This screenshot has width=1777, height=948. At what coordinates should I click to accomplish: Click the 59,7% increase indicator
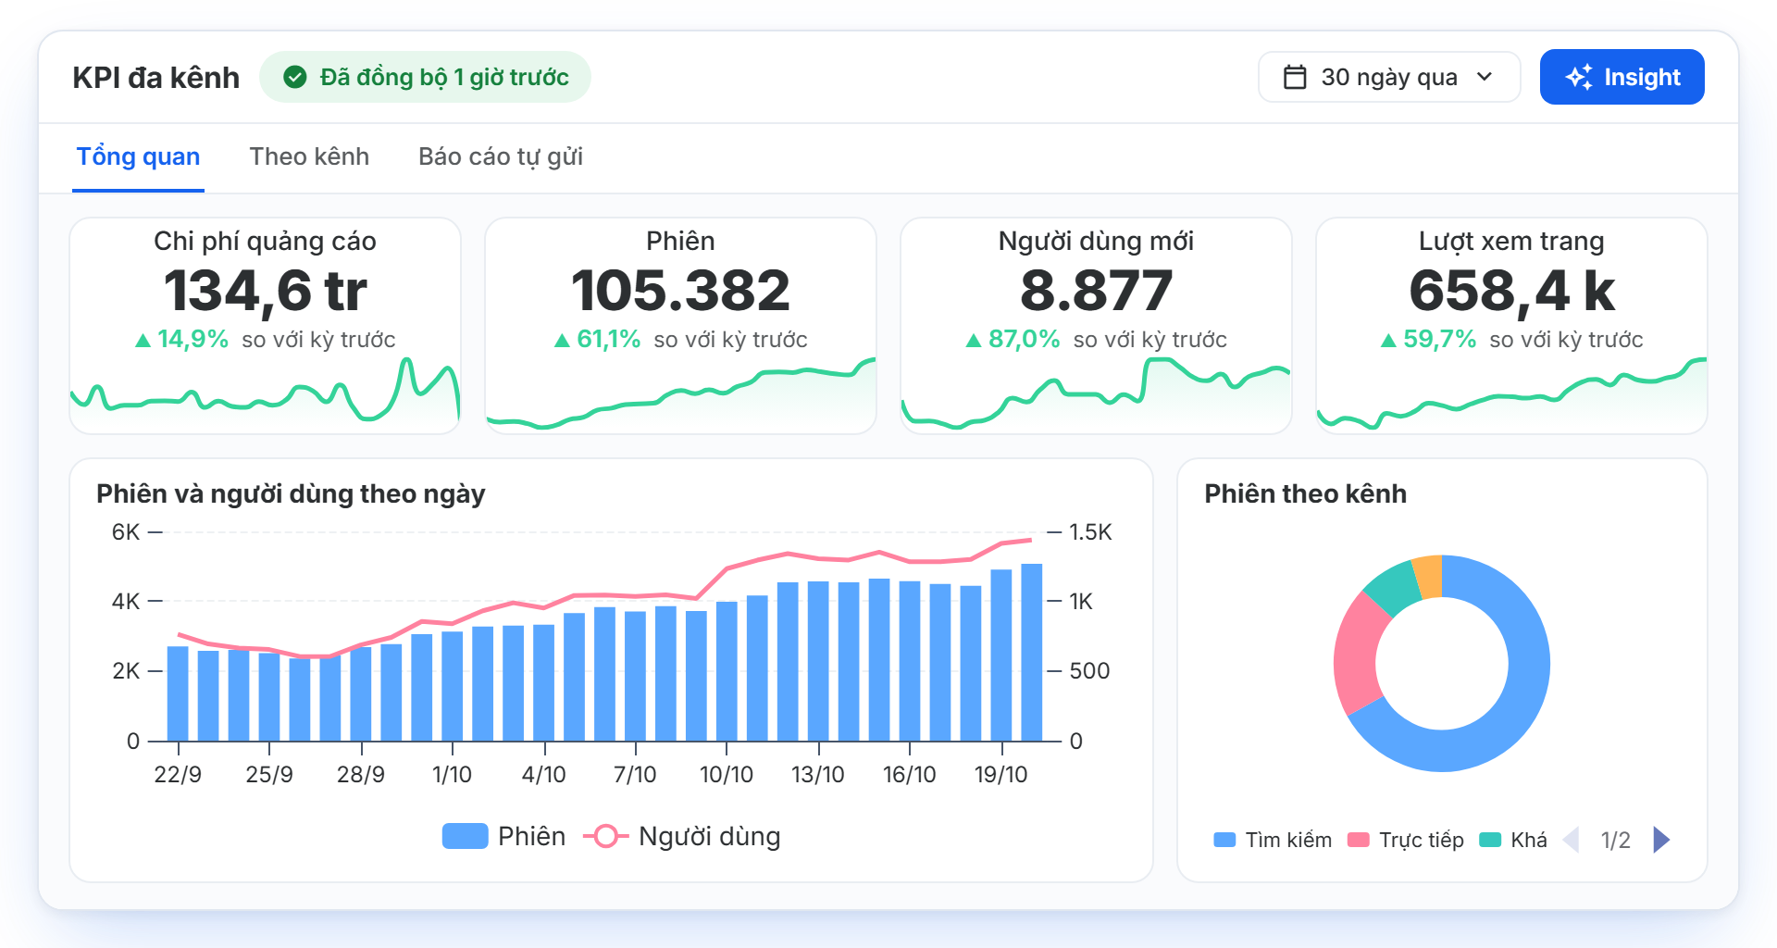(1428, 340)
